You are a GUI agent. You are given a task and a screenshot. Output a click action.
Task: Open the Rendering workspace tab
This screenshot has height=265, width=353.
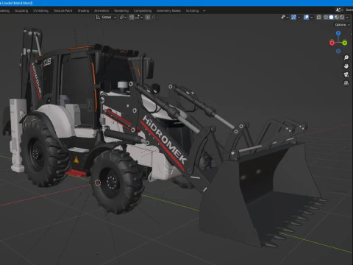tap(121, 10)
